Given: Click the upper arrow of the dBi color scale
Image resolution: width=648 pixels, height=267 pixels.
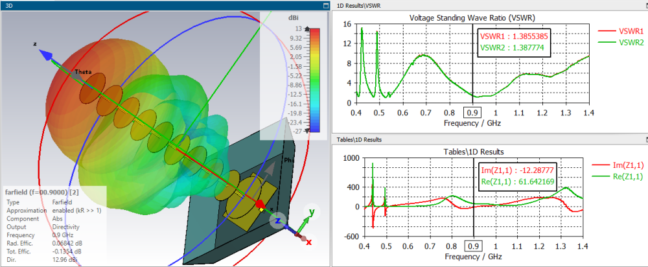Looking at the screenshot, I should (307, 29).
